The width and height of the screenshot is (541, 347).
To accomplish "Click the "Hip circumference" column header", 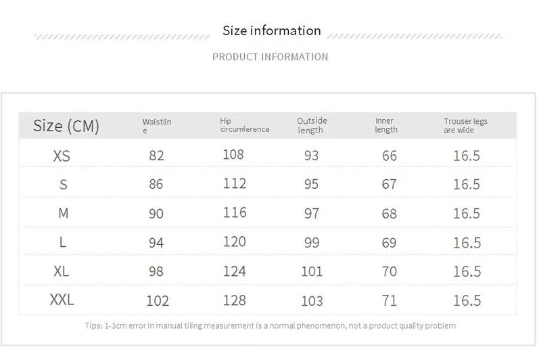I will click(x=244, y=124).
